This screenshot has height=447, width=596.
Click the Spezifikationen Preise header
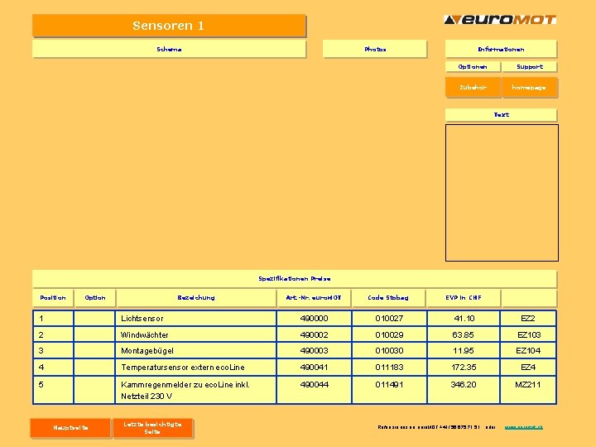tap(295, 279)
